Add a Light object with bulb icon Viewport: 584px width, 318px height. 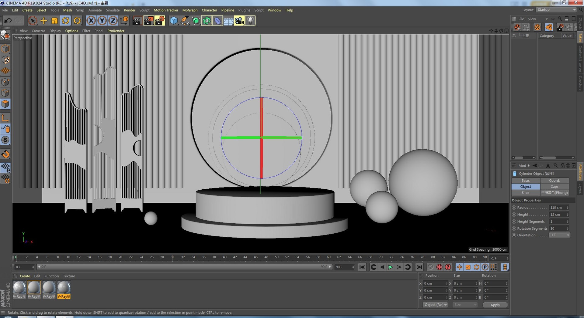click(x=250, y=21)
